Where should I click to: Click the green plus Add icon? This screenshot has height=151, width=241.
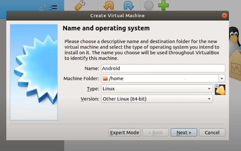pos(163,5)
